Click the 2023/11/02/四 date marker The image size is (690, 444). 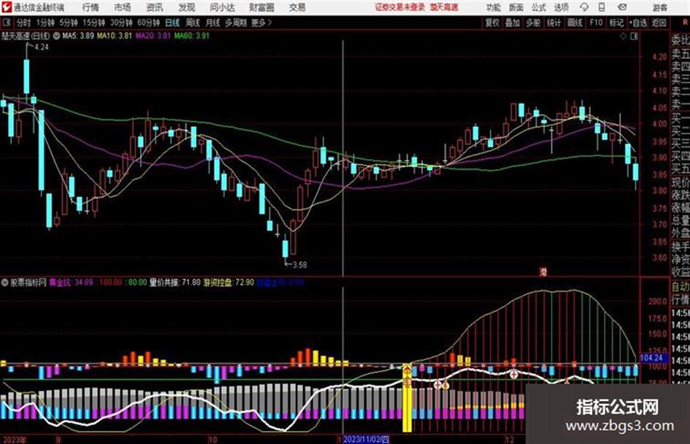pyautogui.click(x=366, y=439)
